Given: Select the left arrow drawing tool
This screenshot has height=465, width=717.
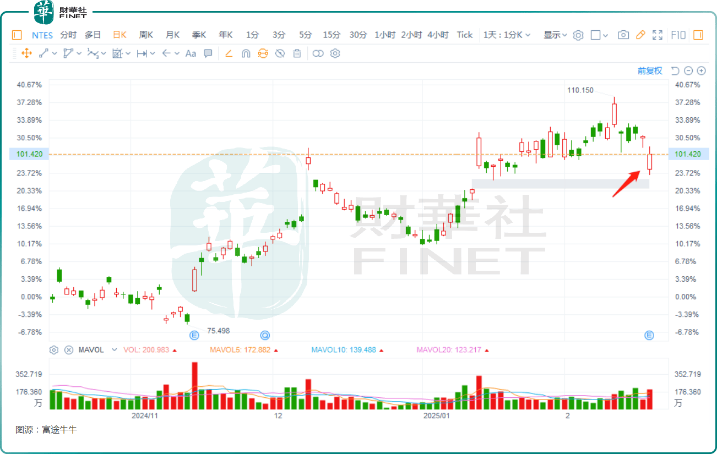Looking at the screenshot, I should (x=166, y=53).
